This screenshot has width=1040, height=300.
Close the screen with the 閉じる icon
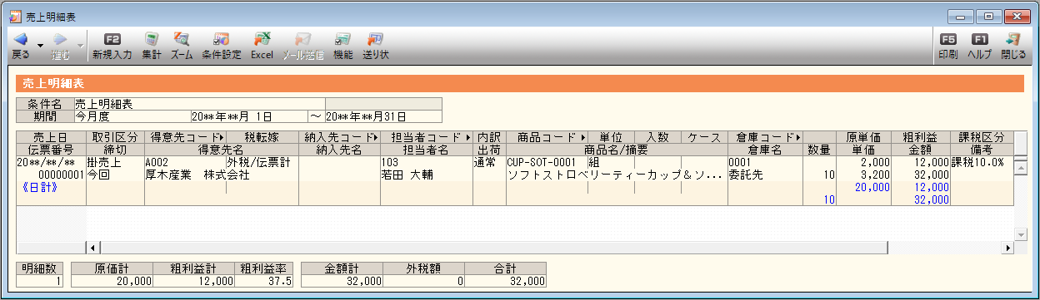[1013, 39]
